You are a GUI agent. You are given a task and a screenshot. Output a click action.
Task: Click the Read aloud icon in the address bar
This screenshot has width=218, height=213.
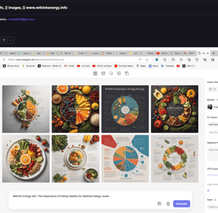(x=140, y=59)
